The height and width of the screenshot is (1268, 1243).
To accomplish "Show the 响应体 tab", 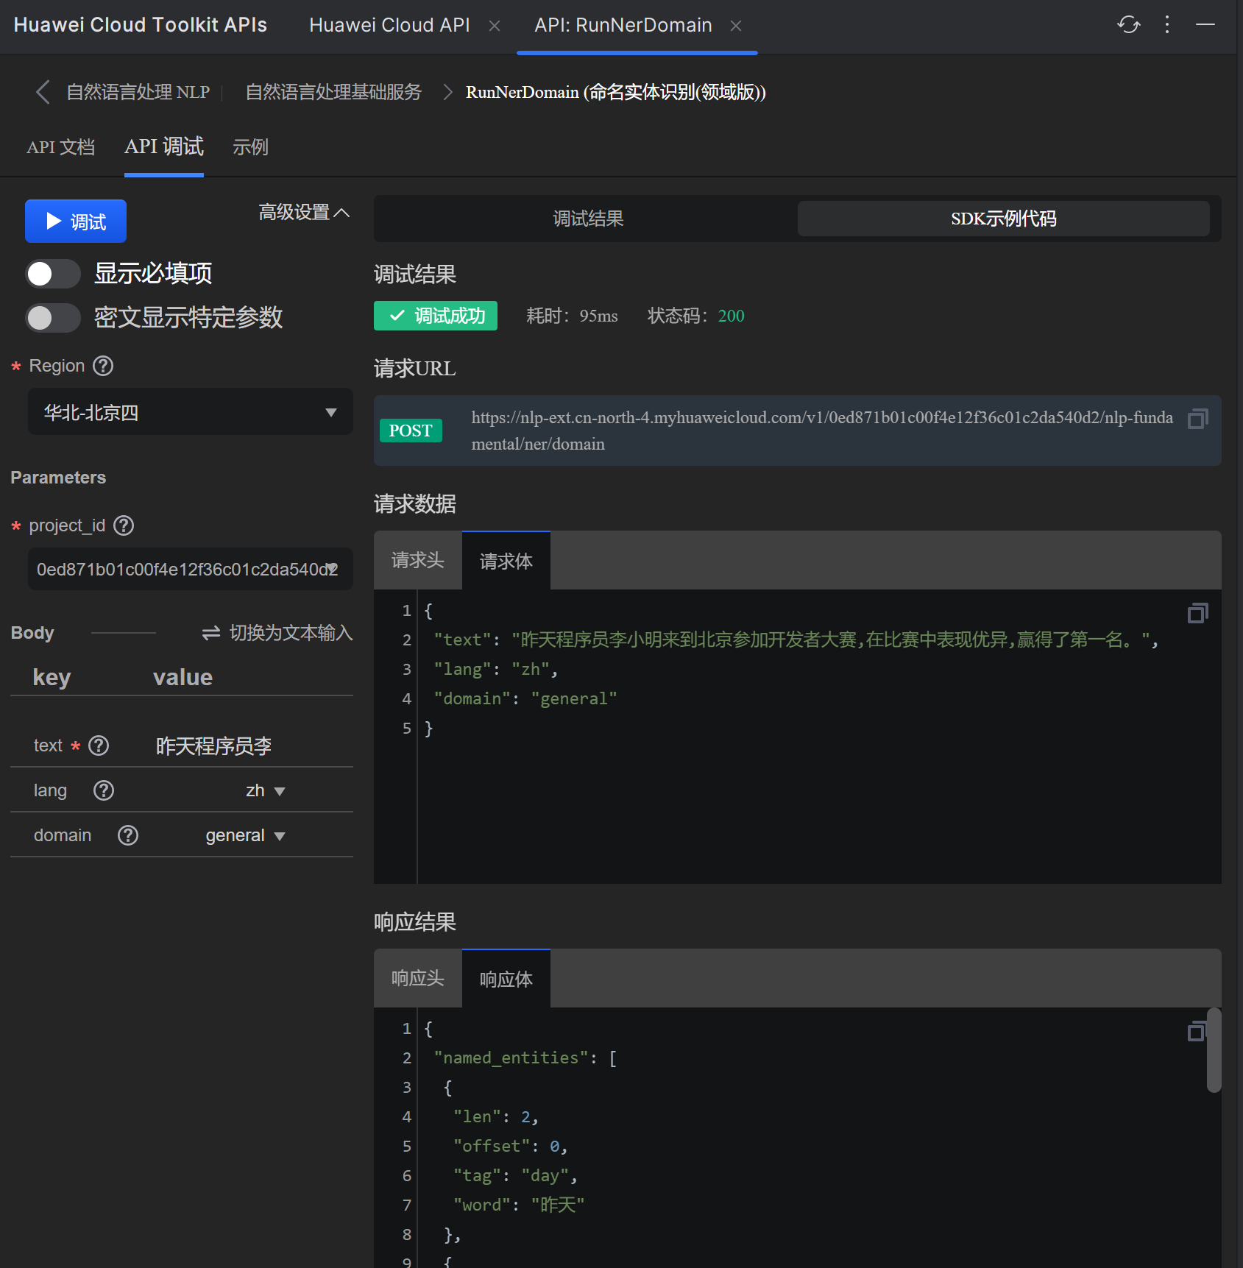I will 506,979.
